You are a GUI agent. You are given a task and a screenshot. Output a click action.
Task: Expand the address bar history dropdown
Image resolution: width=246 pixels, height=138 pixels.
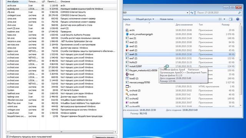(x=187, y=13)
